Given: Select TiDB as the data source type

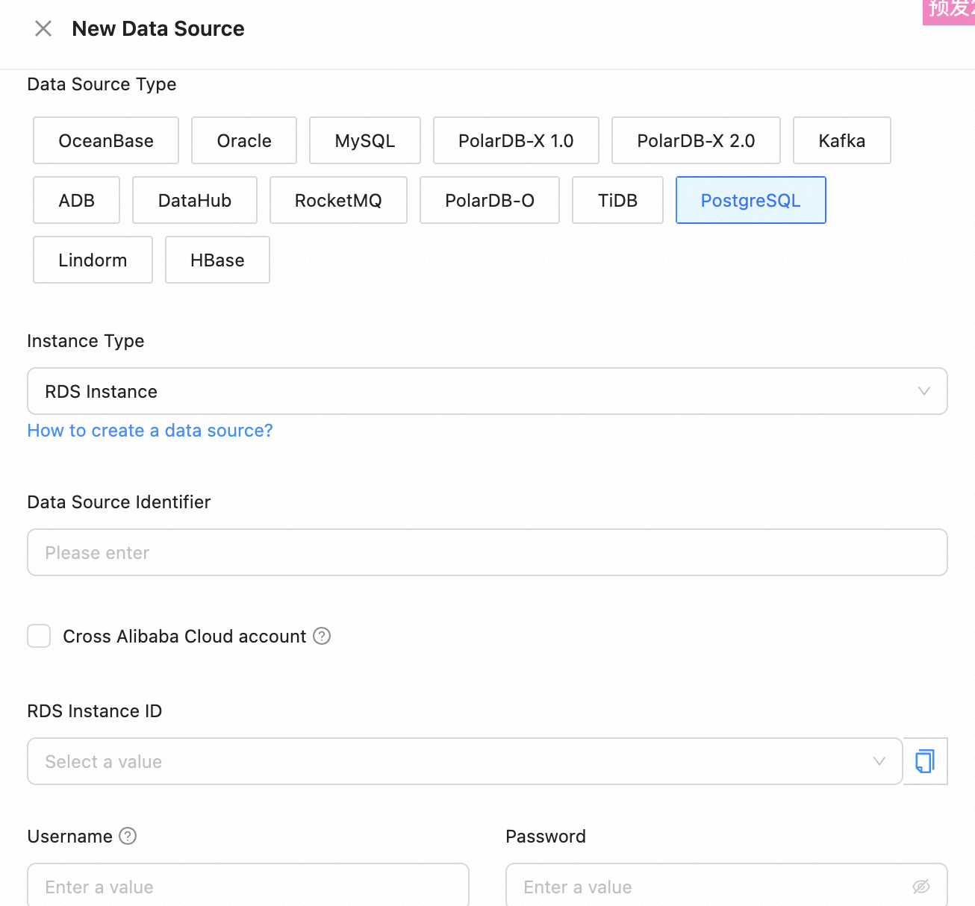Looking at the screenshot, I should [x=617, y=200].
